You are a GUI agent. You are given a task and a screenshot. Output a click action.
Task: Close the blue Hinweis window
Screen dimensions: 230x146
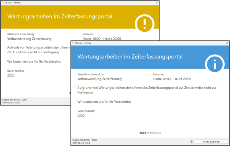coord(227,43)
